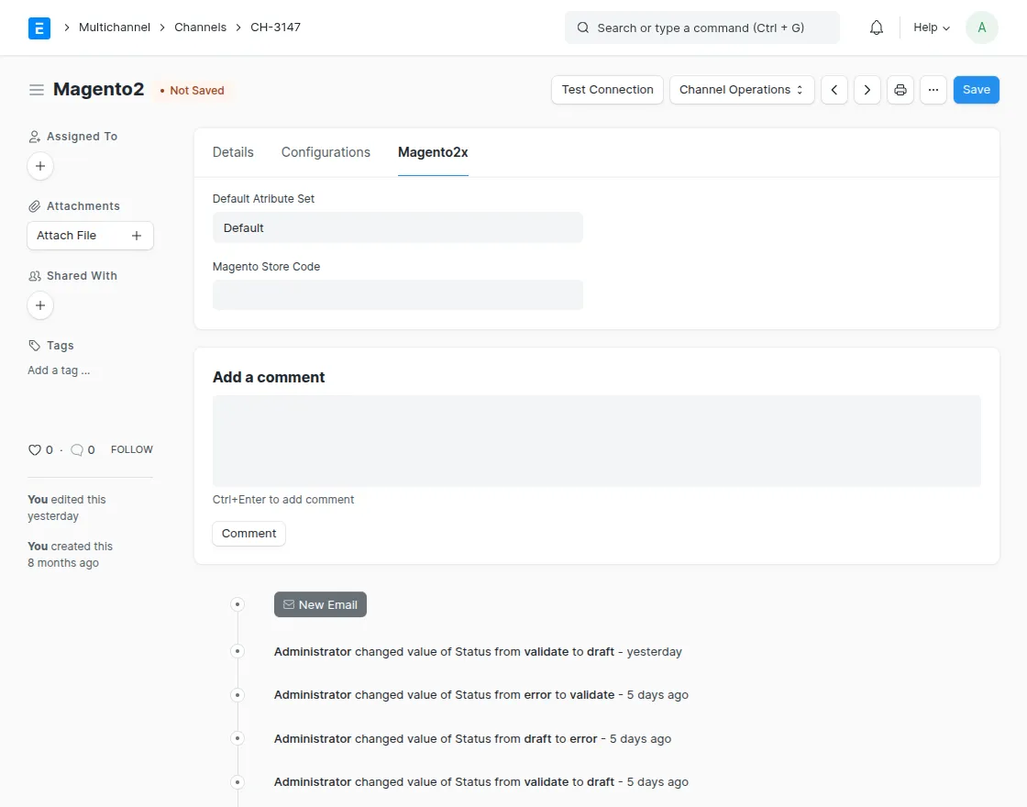
Task: Click the Assigned To label
Action: point(82,137)
